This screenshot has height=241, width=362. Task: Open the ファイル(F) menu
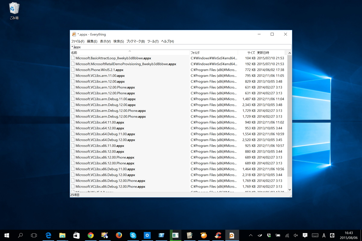[x=77, y=41]
